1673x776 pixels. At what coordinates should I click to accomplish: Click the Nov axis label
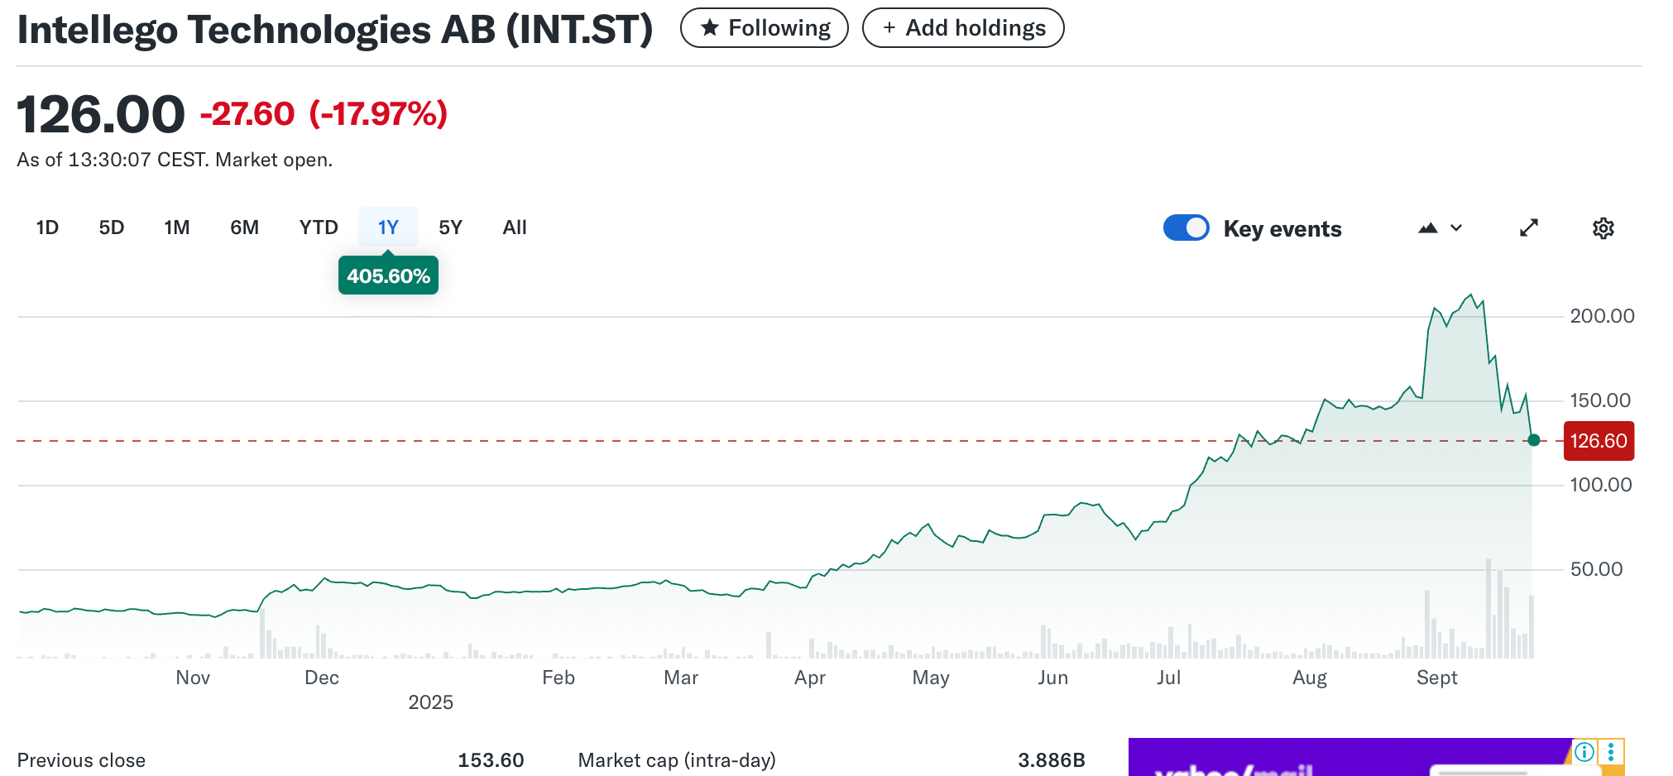[x=192, y=678]
